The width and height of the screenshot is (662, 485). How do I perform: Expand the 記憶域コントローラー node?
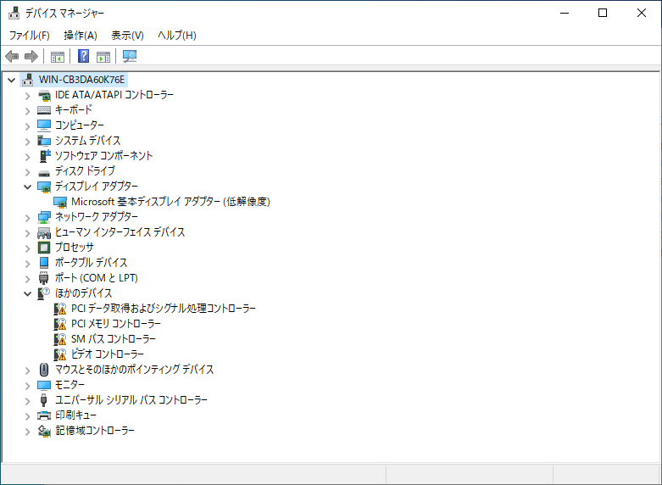point(27,432)
